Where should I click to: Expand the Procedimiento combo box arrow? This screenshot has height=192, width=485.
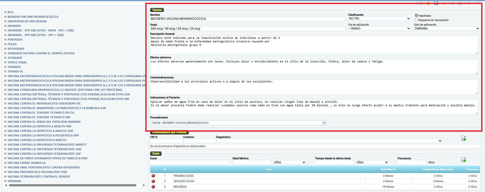point(324,123)
